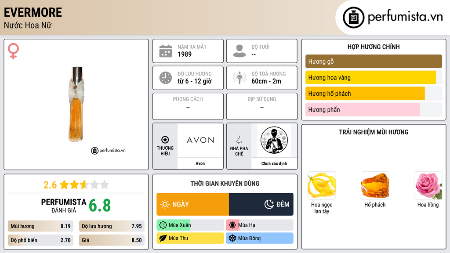The height and width of the screenshot is (253, 450).
Task: Click the Mùa Thu season bar
Action: tap(190, 238)
